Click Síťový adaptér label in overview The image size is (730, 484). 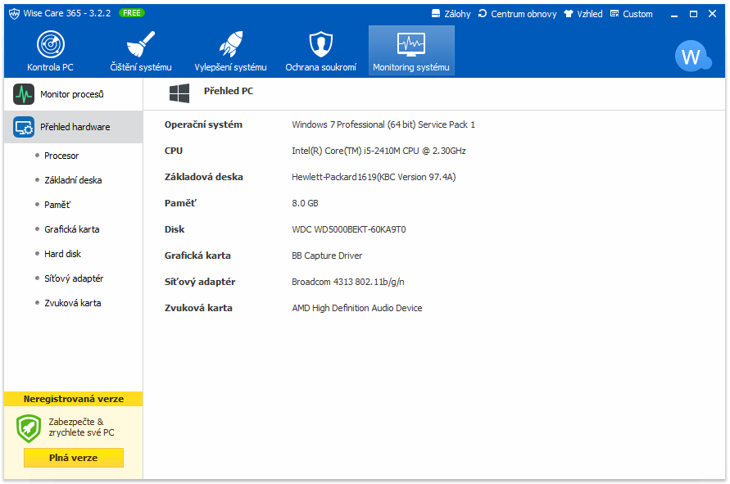click(200, 282)
